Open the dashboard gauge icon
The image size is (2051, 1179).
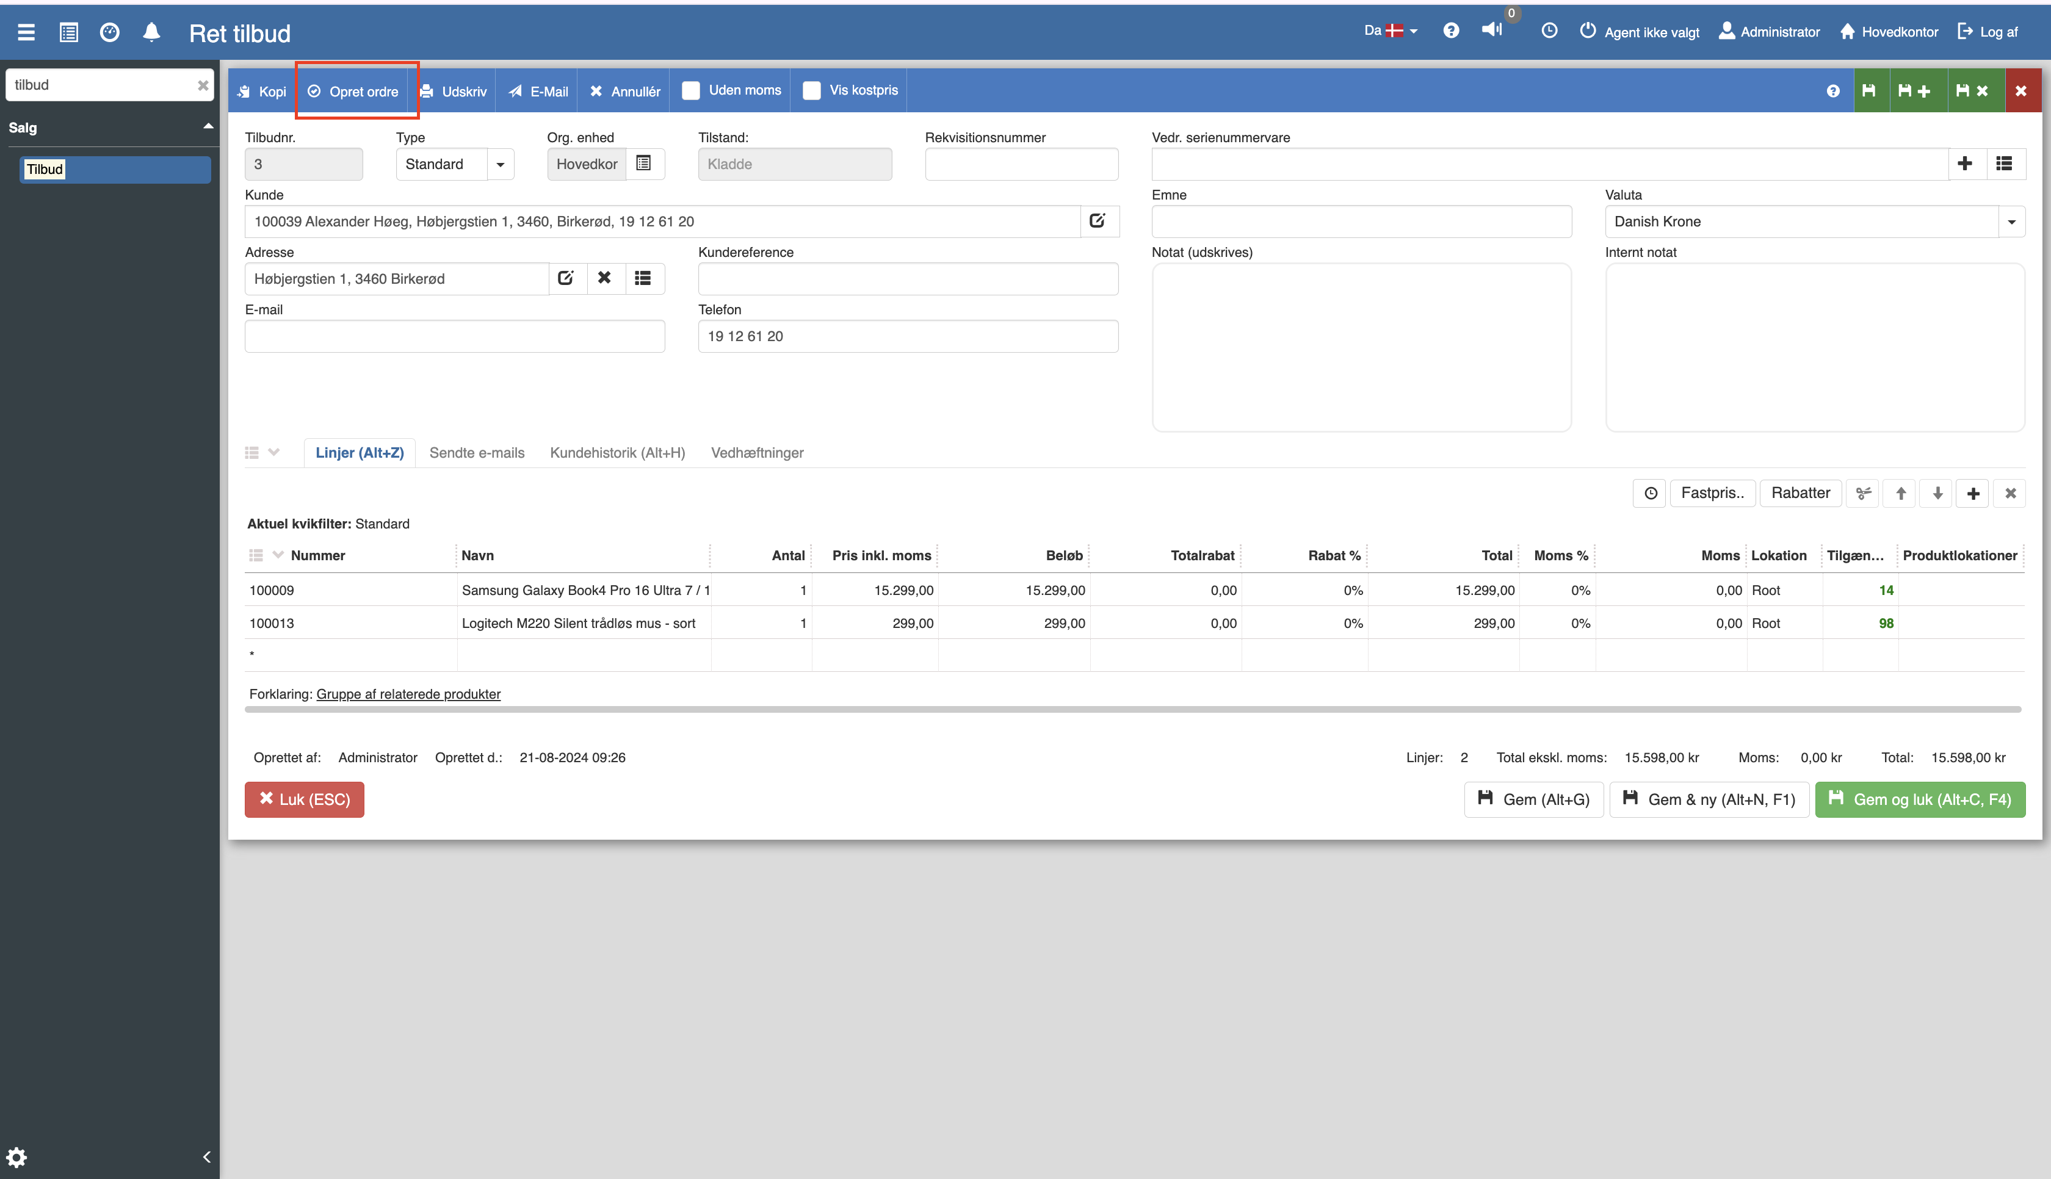coord(109,32)
